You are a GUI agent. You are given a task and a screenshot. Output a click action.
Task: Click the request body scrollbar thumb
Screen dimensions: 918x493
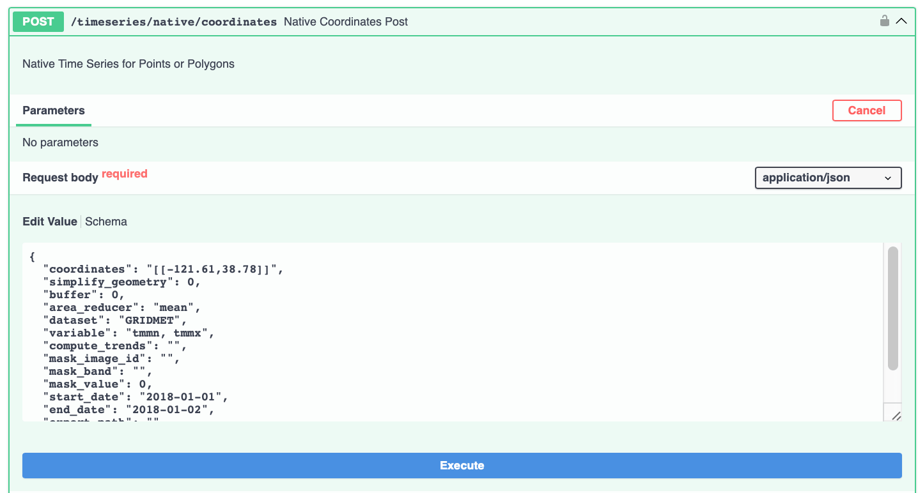[892, 308]
